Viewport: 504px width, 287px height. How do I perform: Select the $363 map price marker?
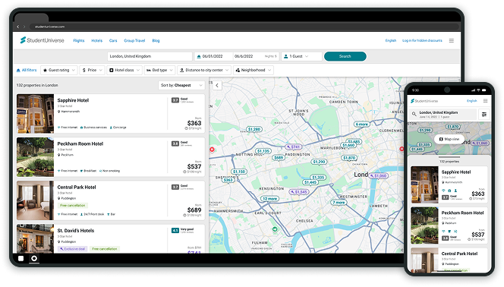coord(228,180)
